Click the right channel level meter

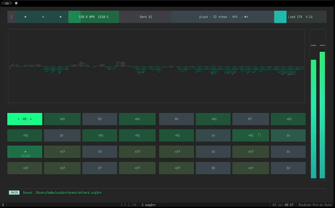[322, 115]
